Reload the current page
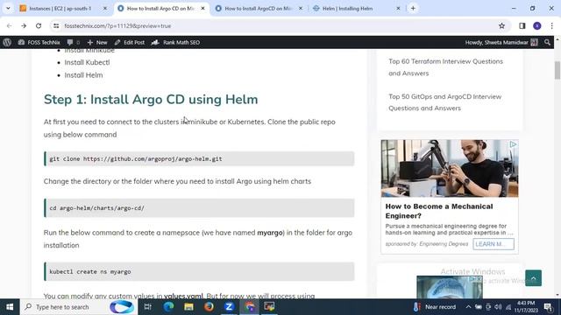 click(39, 25)
